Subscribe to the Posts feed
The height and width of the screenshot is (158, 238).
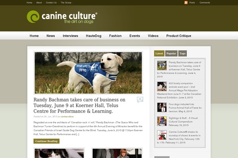click(x=192, y=3)
